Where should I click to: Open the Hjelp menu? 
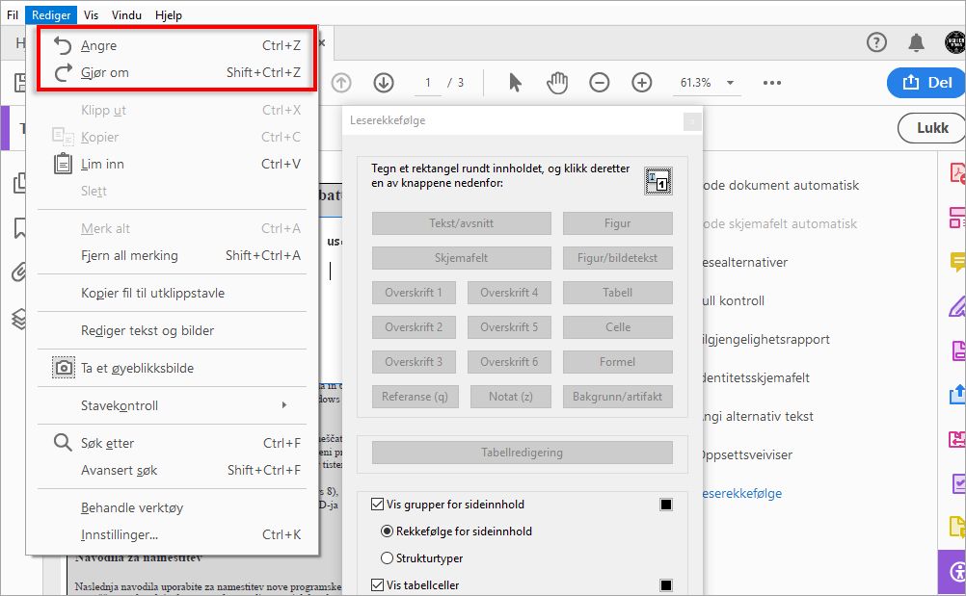pyautogui.click(x=168, y=14)
